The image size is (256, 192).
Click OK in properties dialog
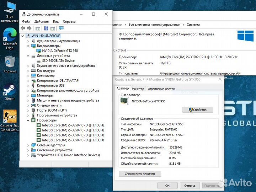tap(167, 186)
